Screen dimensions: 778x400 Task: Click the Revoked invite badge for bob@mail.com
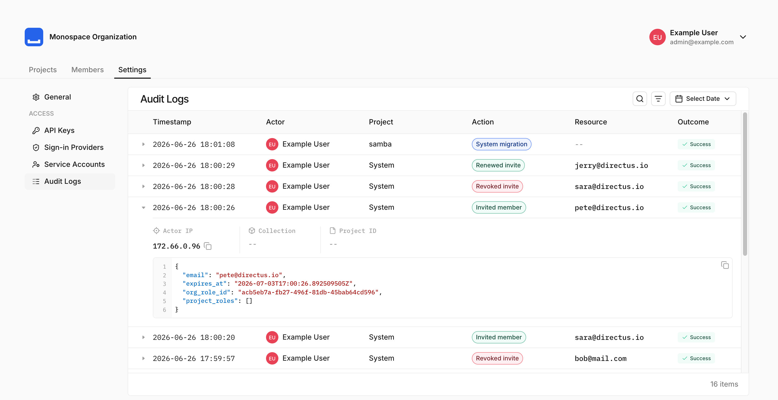point(497,358)
